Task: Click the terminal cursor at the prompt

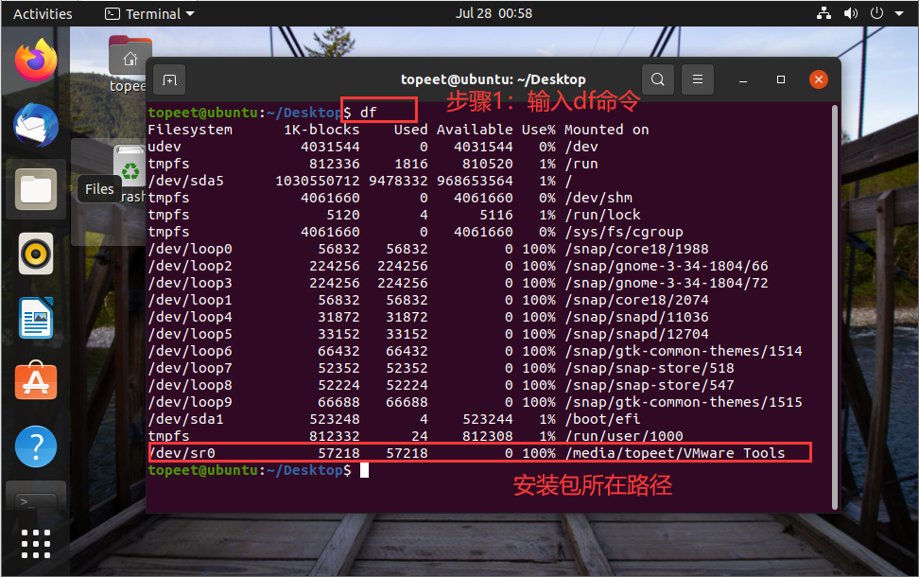Action: click(364, 470)
